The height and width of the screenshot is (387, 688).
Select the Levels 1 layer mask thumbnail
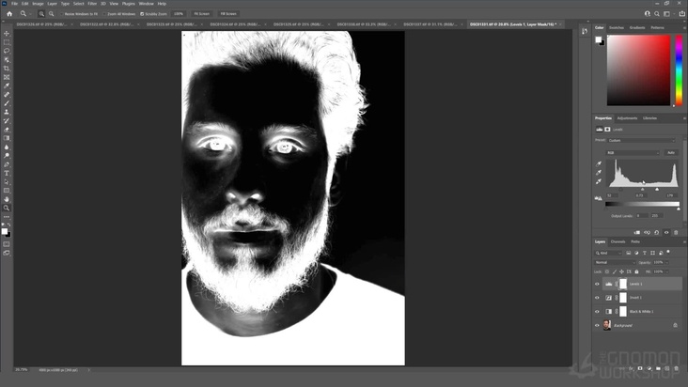point(623,284)
